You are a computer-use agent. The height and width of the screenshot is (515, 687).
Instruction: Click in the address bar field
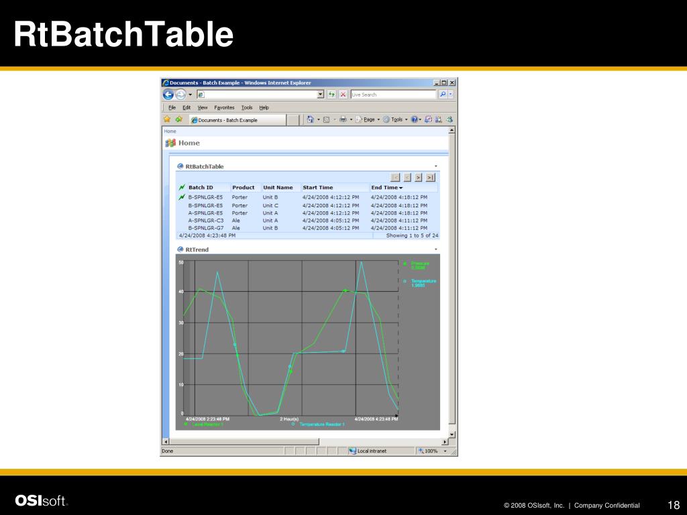260,94
